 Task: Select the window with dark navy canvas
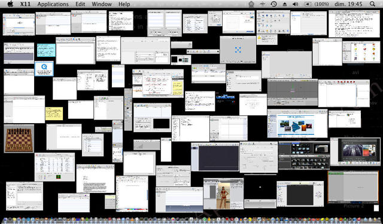click(215, 157)
